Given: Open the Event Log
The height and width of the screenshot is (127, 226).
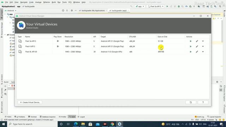Looking at the screenshot, I should (x=200, y=117).
